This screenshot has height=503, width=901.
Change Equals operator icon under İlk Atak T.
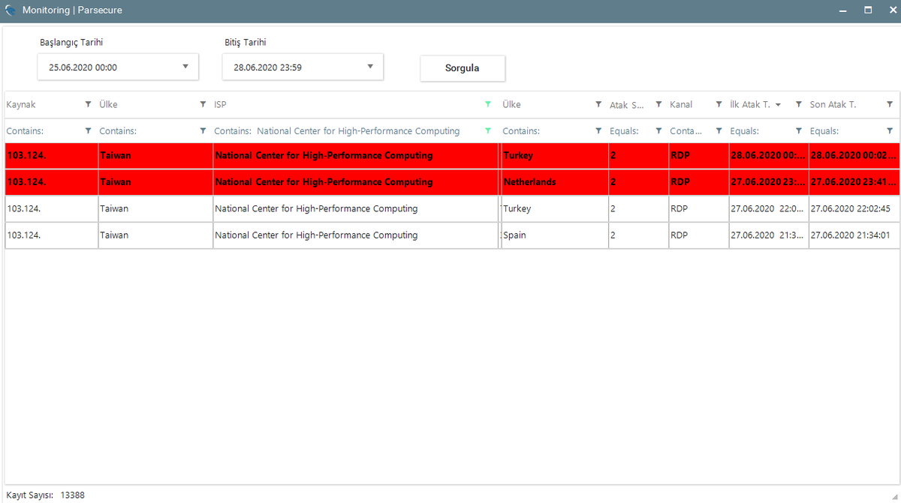[x=799, y=131]
